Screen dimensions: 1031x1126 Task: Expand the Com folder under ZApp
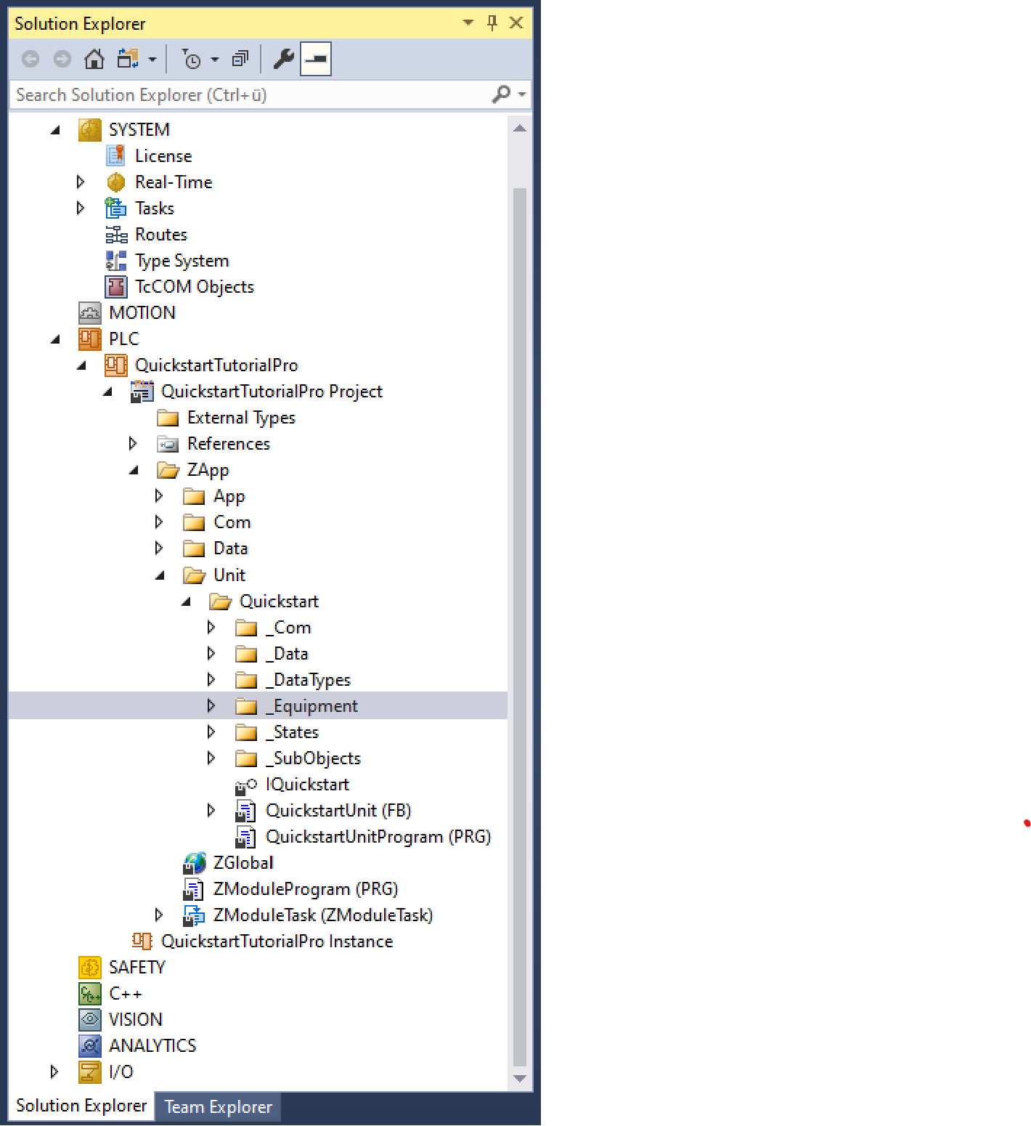point(159,522)
